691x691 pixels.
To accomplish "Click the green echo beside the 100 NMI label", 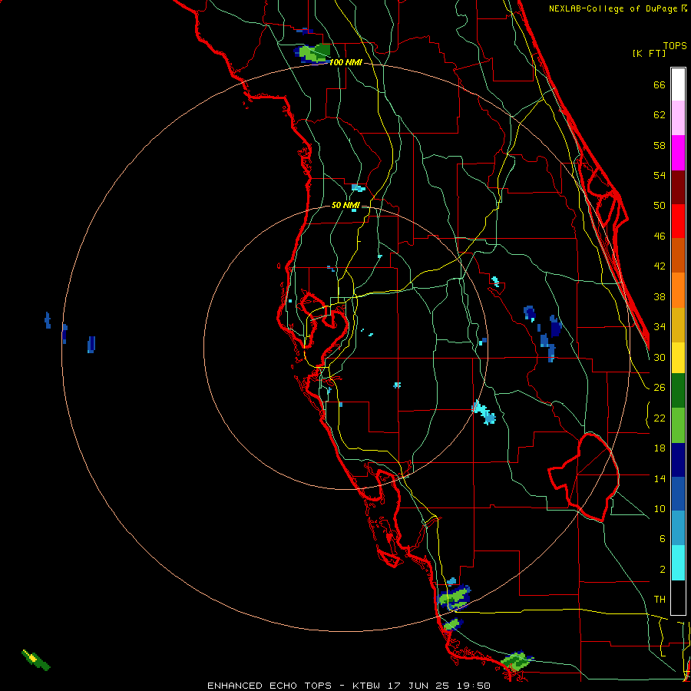I will [x=313, y=53].
